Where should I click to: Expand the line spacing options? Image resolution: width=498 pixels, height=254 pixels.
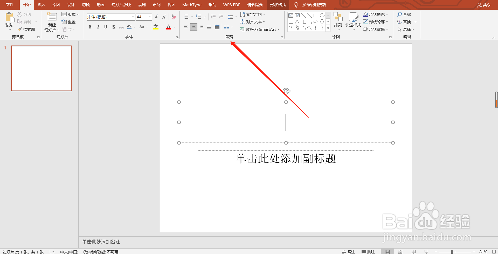(235, 17)
